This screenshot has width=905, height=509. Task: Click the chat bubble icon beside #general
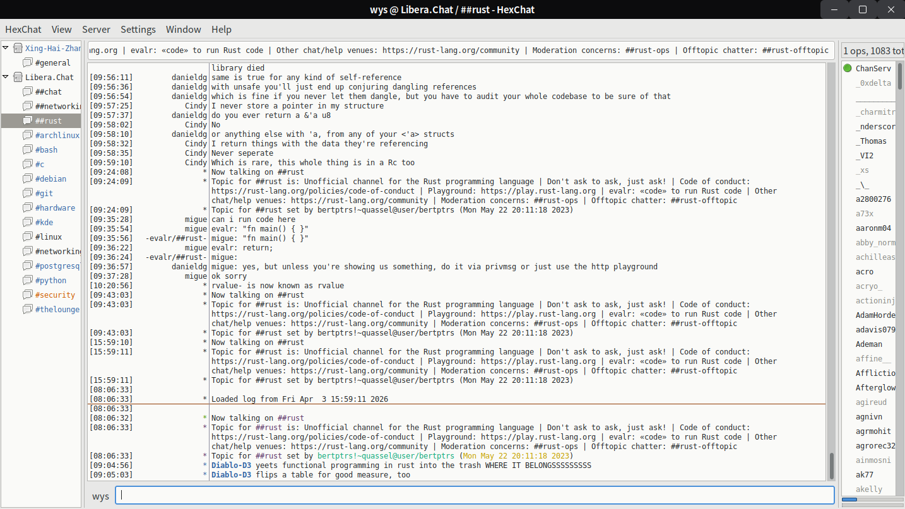tap(28, 62)
